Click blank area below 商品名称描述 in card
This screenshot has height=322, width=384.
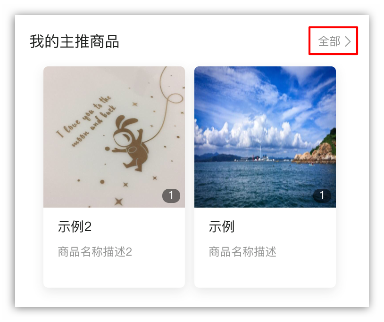coord(265,273)
